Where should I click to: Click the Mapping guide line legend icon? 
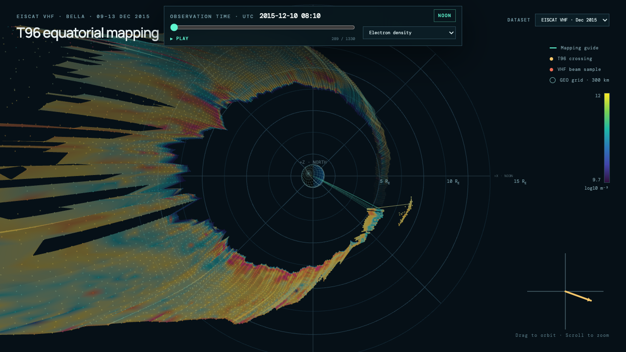point(553,48)
